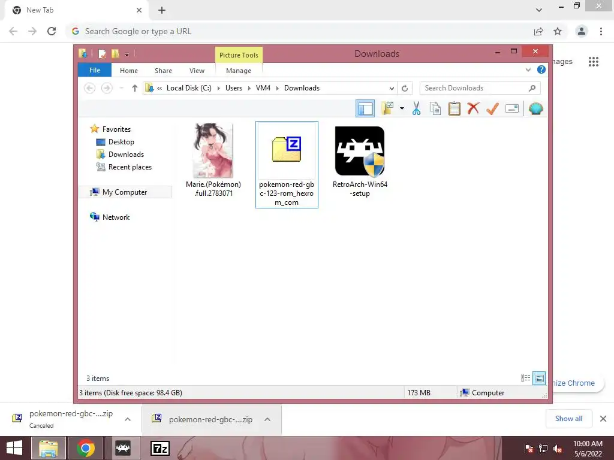Open a new Chrome tab with plus

(162, 10)
